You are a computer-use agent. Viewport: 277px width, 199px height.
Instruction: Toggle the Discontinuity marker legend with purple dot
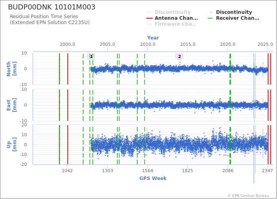point(230,12)
